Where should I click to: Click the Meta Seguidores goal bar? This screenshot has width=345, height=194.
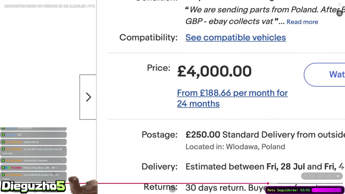(x=305, y=190)
